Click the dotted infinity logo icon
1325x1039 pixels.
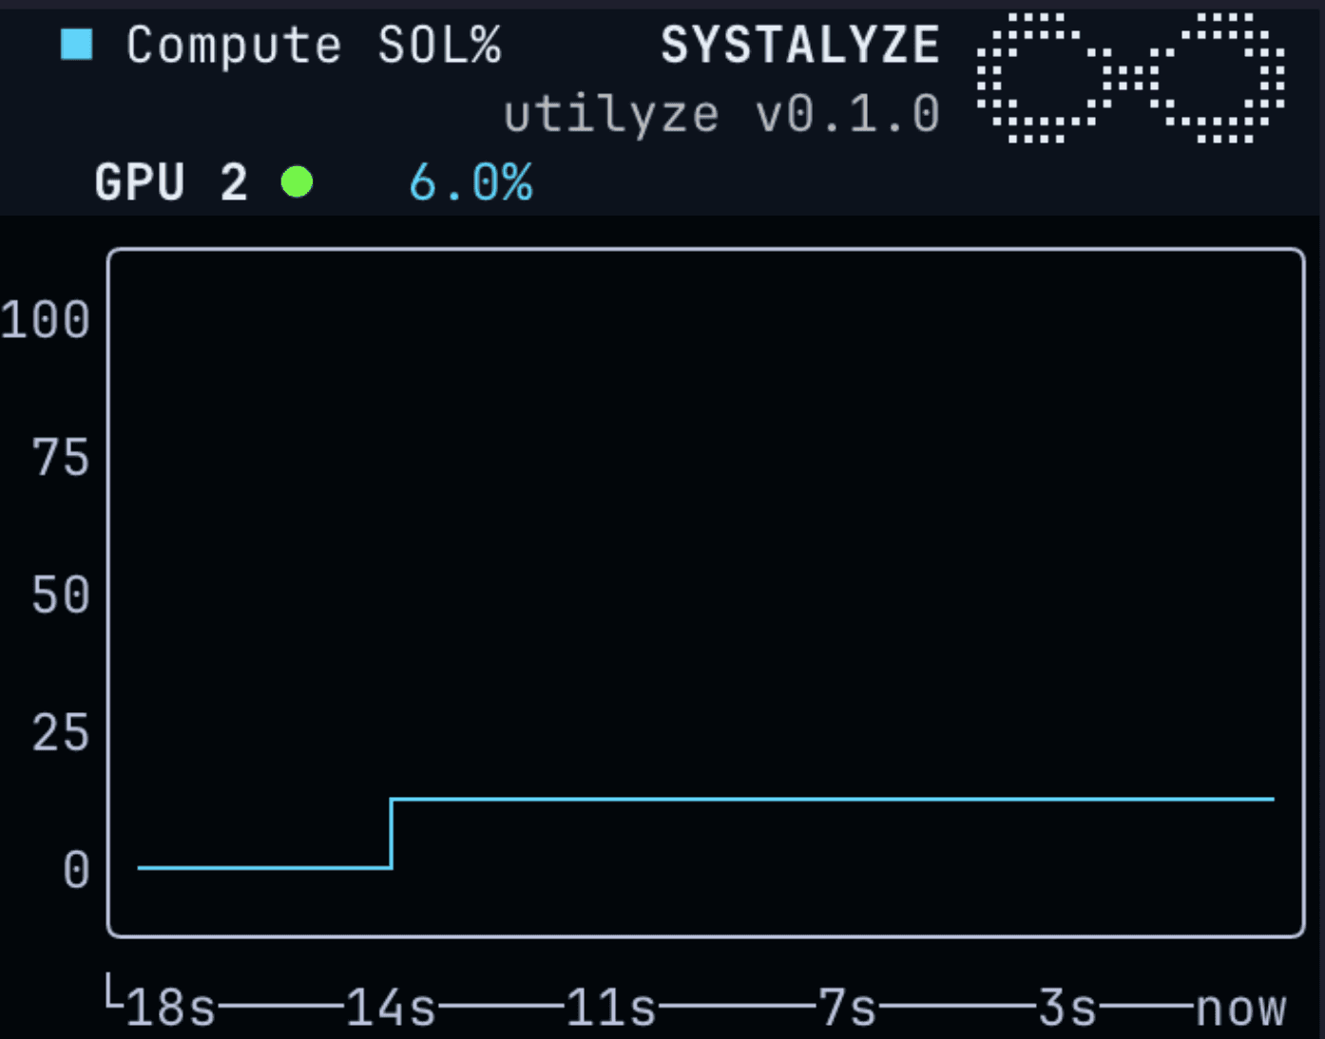tap(1131, 78)
